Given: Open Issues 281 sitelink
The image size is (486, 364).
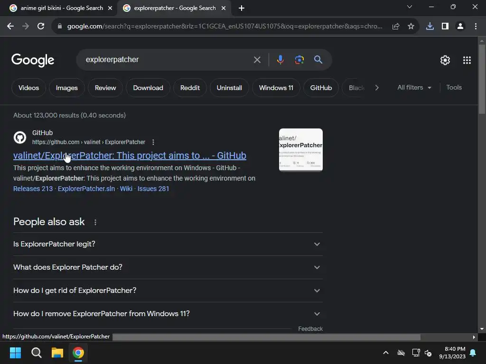Looking at the screenshot, I should click(x=153, y=189).
